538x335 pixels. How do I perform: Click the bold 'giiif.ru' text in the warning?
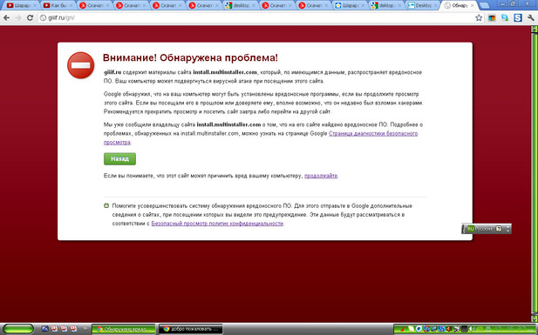(112, 72)
